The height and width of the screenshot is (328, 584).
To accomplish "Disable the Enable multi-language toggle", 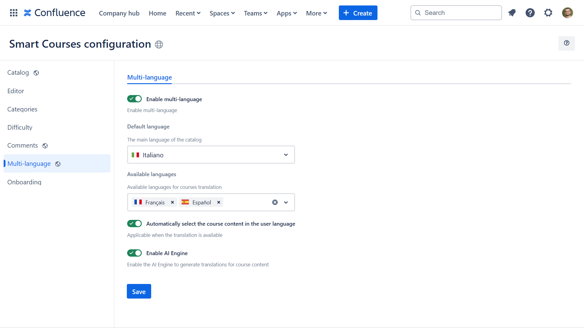I will point(134,99).
